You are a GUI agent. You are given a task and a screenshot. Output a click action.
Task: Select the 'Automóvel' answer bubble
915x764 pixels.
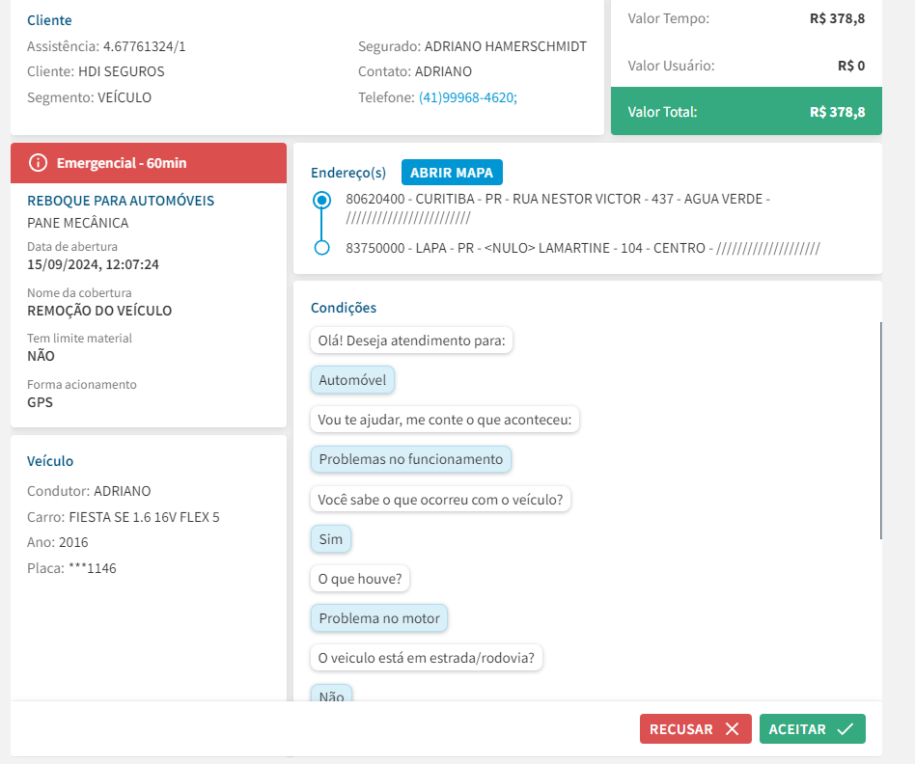(352, 380)
